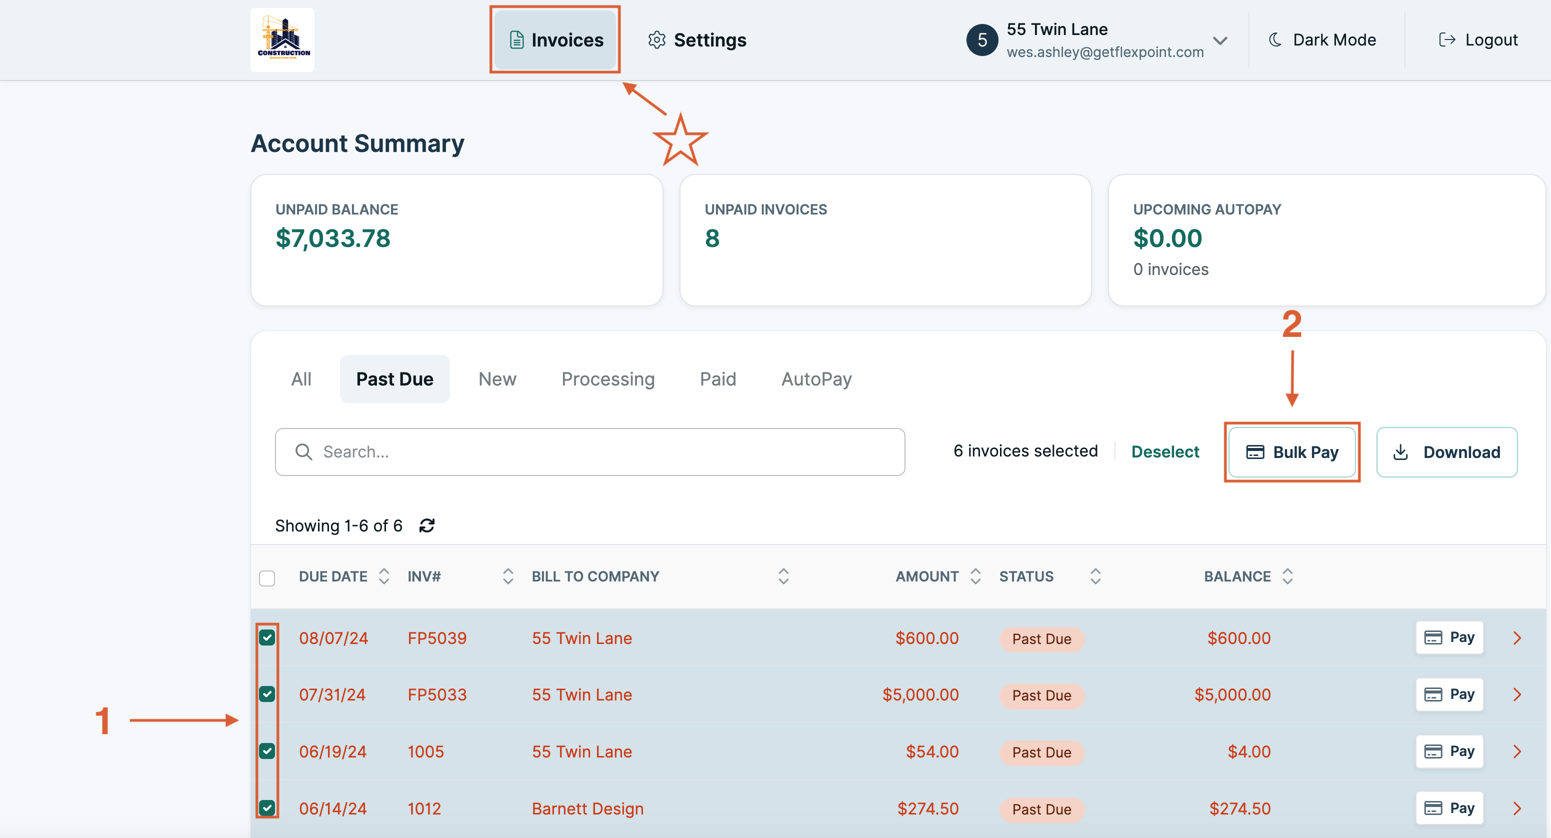Switch to the AutoPay tab
Image resolution: width=1551 pixels, height=838 pixels.
pyautogui.click(x=816, y=378)
